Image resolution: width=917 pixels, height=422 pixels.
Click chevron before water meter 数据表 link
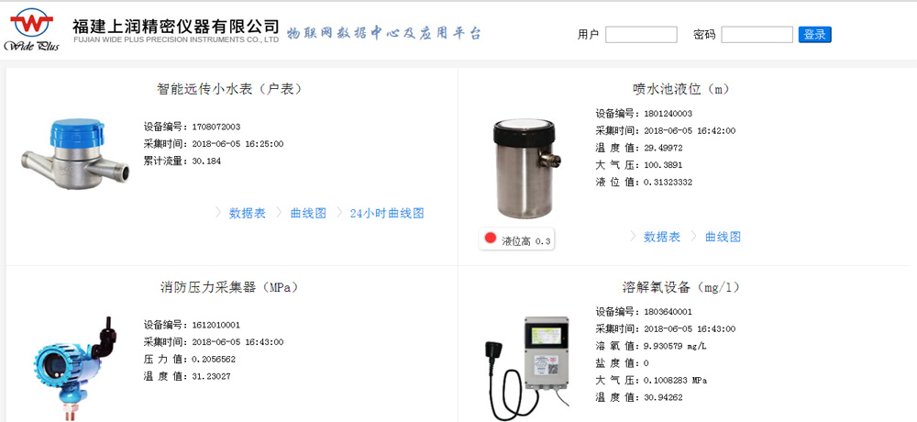point(218,213)
